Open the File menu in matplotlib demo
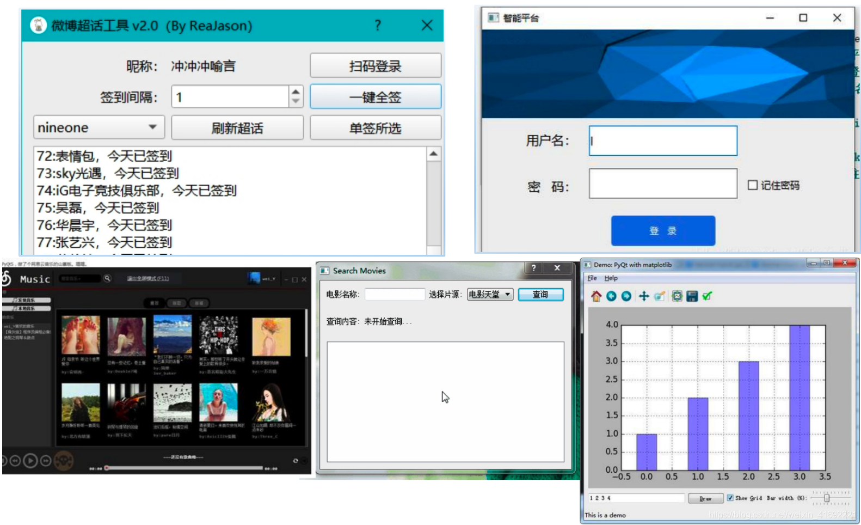This screenshot has width=861, height=525. [592, 278]
